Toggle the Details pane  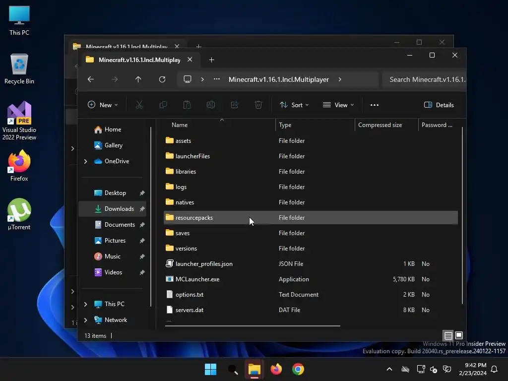pyautogui.click(x=439, y=105)
